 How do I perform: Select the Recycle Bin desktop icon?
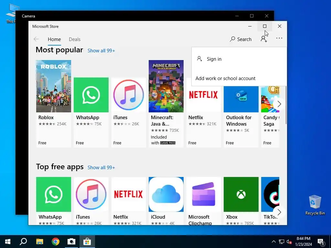(x=315, y=205)
